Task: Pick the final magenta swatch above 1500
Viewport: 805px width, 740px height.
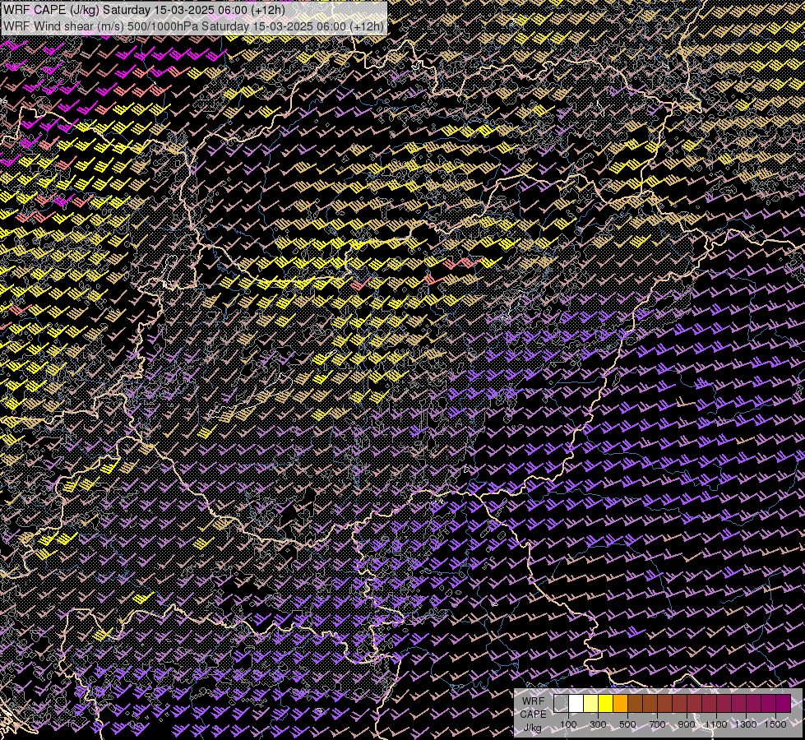Action: [784, 703]
